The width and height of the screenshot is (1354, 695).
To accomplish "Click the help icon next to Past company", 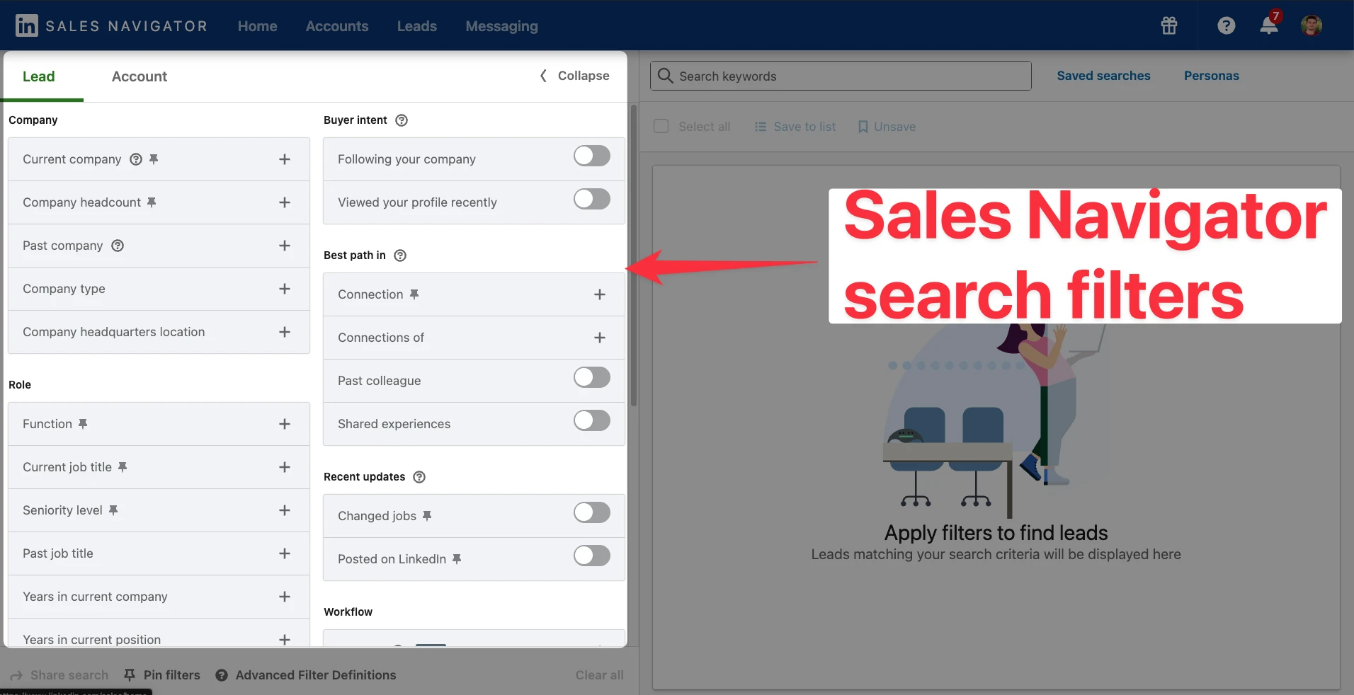I will click(x=118, y=246).
